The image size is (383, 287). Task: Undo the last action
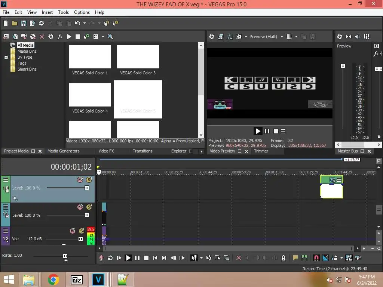[x=77, y=23]
